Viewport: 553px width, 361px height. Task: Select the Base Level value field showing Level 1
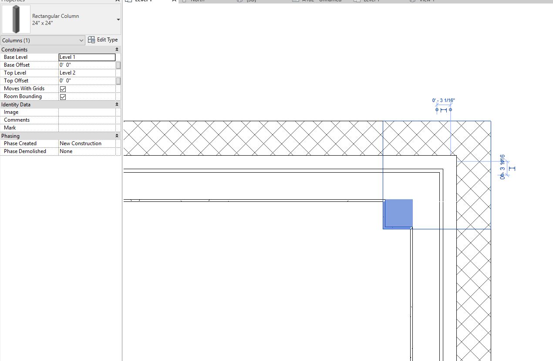click(x=87, y=57)
